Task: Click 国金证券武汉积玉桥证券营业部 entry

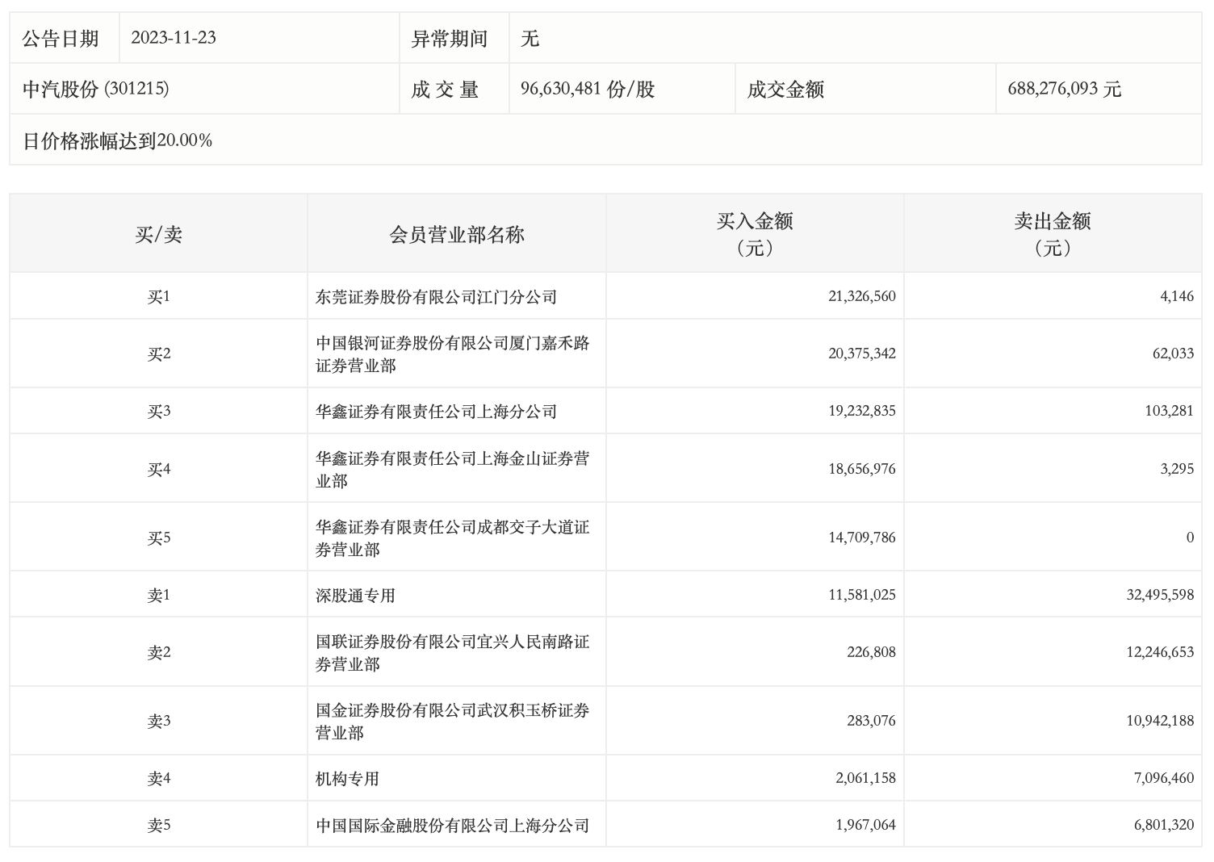Action: 452,721
